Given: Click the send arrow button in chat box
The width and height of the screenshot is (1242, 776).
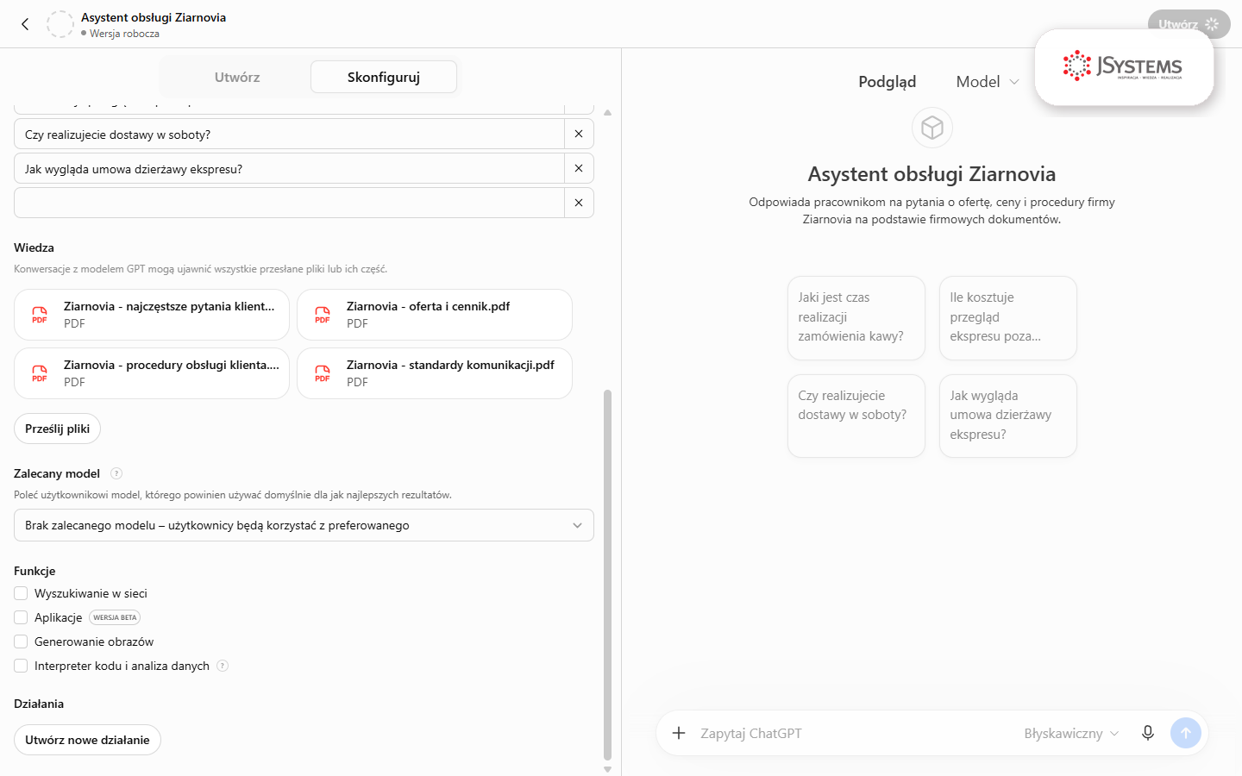Looking at the screenshot, I should click(1186, 733).
